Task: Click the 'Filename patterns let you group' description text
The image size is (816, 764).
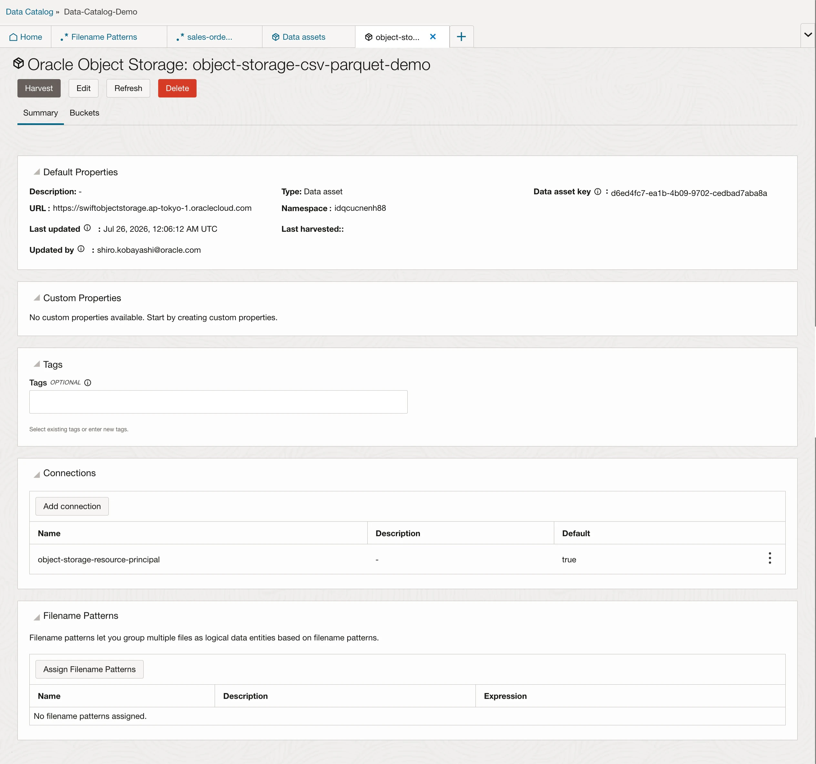Action: coord(204,637)
